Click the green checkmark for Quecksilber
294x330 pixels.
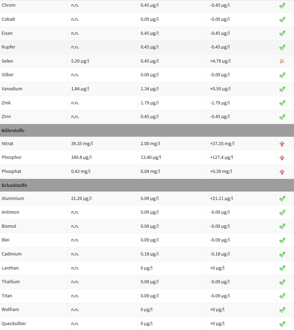tap(282, 324)
